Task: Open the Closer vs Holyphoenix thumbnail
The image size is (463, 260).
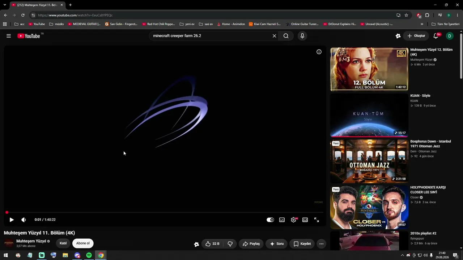Action: tap(369, 207)
